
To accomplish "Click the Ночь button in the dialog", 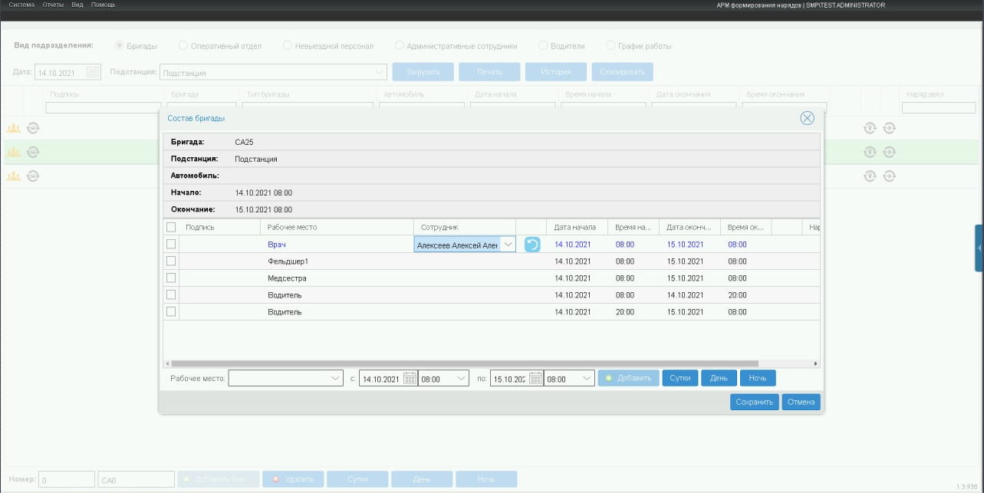I will tap(758, 378).
